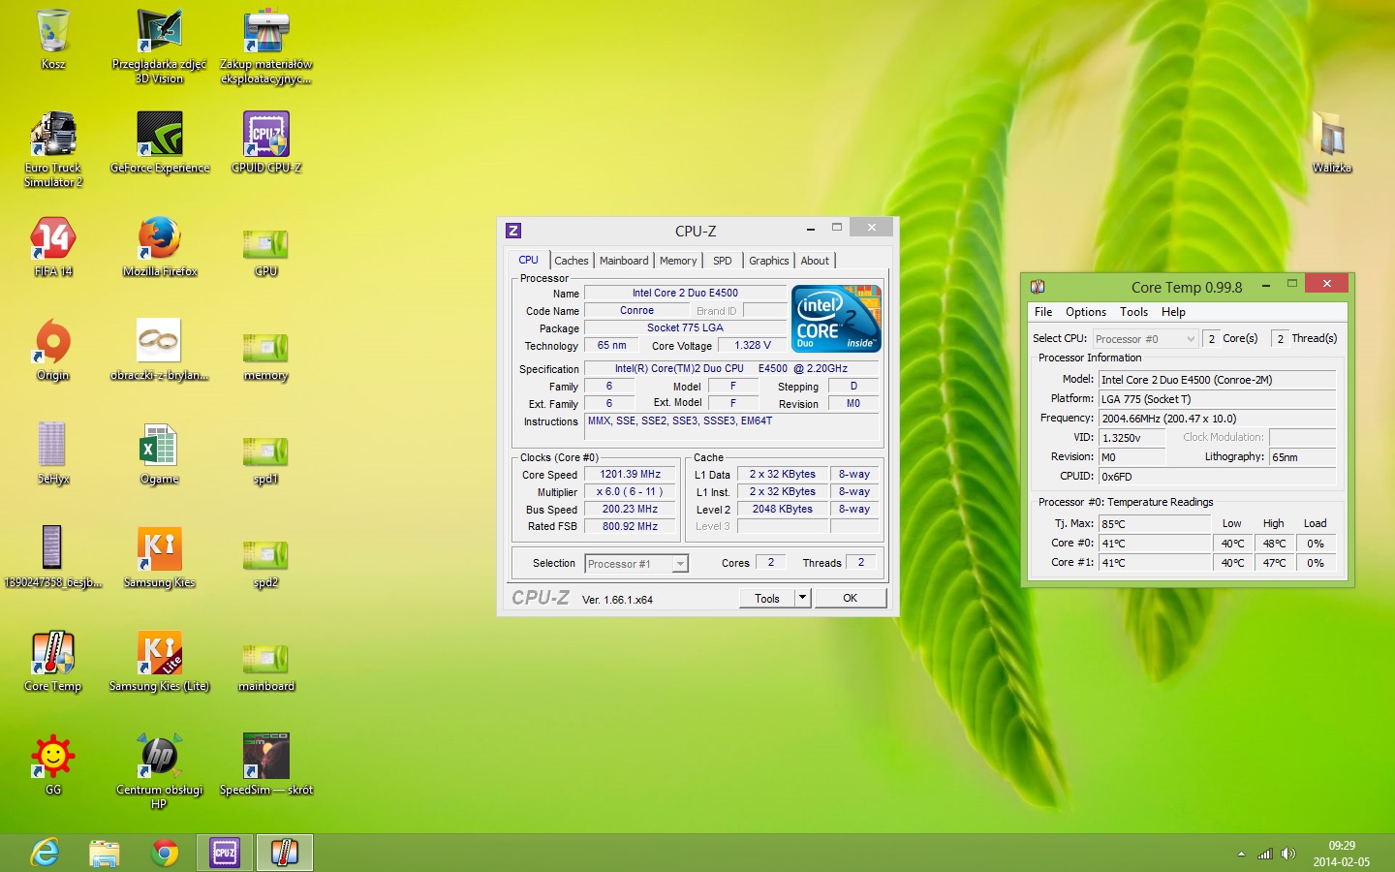Expand the Processor #1 selection dropdown
1395x872 pixels.
(x=680, y=564)
